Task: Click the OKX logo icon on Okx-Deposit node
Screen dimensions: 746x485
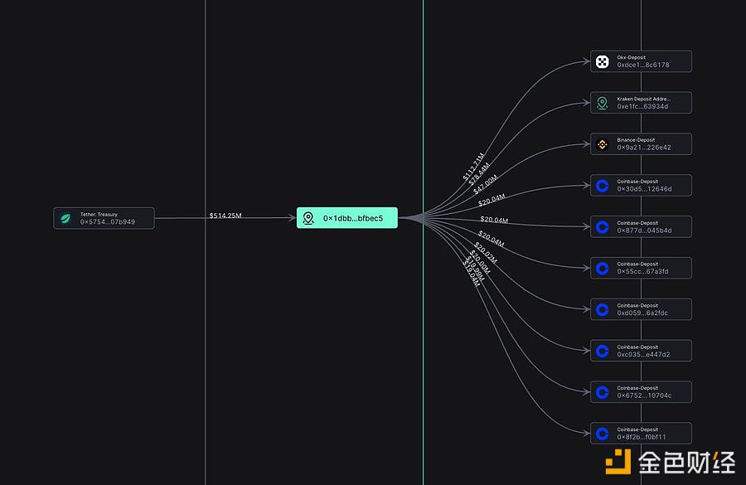Action: pos(603,61)
